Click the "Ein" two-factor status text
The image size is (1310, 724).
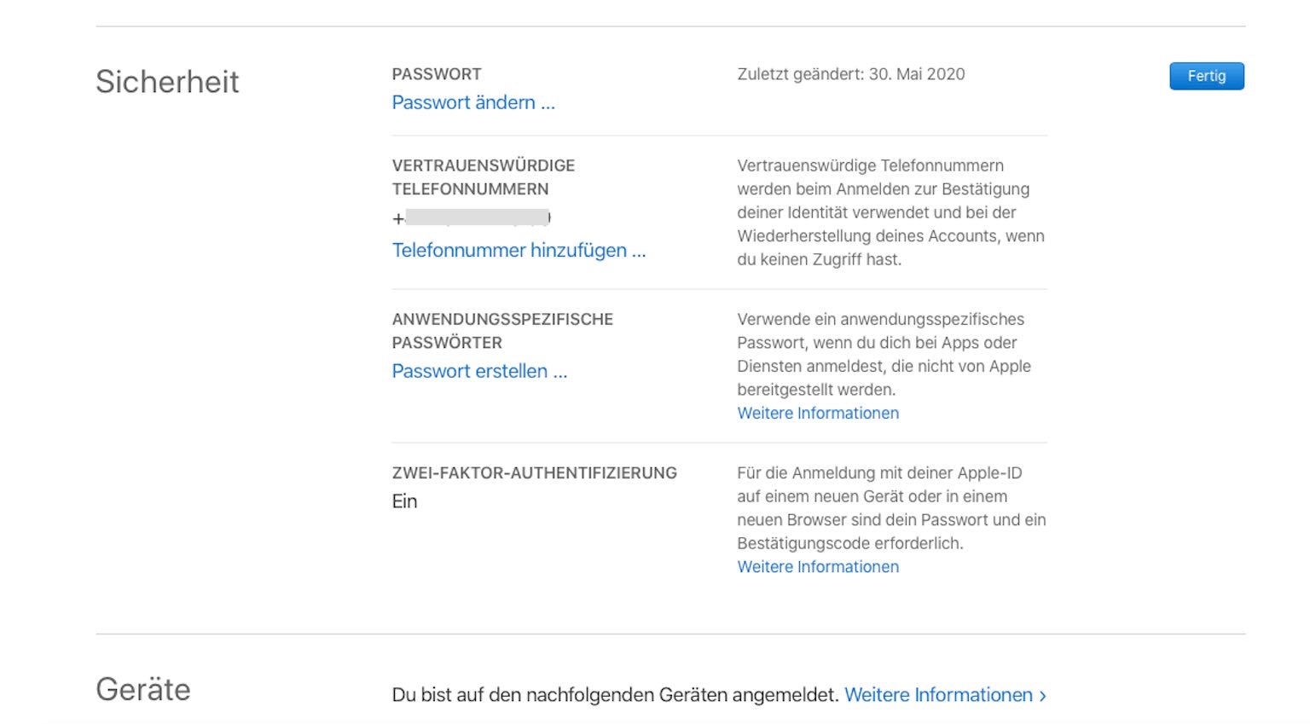[405, 501]
